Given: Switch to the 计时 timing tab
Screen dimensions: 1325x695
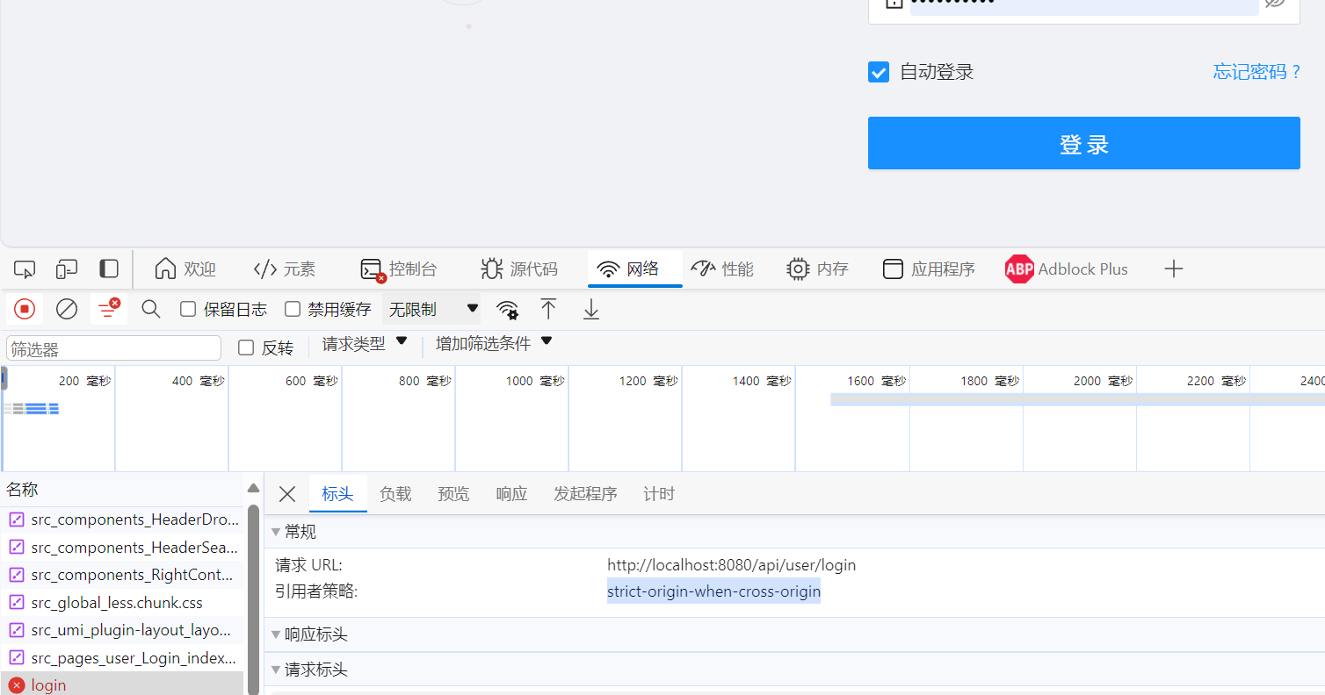Looking at the screenshot, I should 659,494.
